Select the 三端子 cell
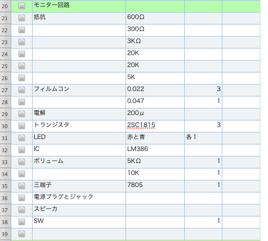268x241 pixels. click(x=79, y=186)
